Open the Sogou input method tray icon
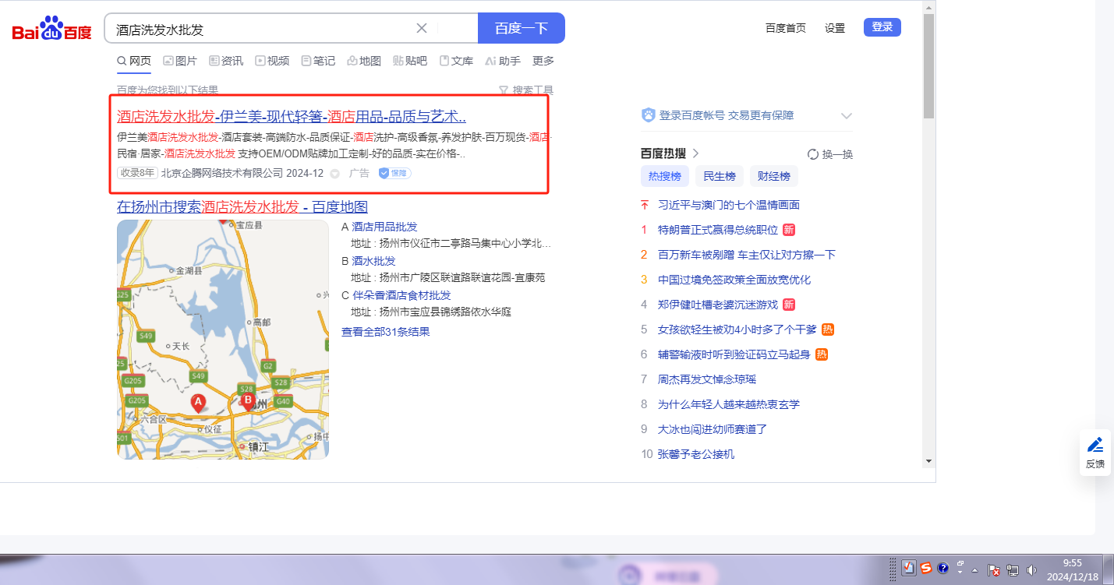 [926, 569]
